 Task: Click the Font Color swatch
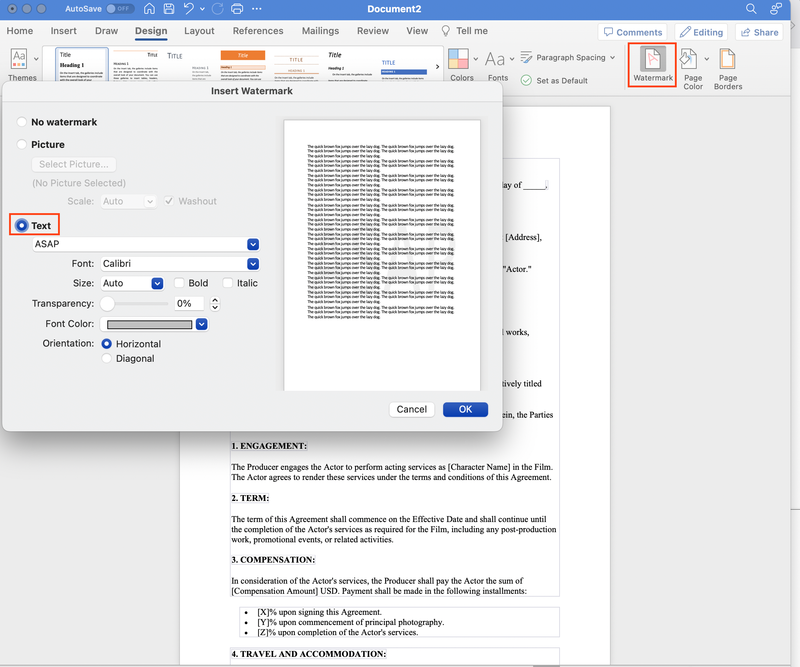(x=149, y=324)
